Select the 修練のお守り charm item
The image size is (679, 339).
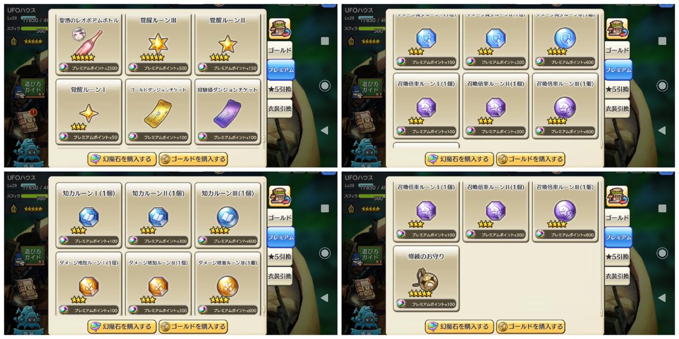[426, 279]
